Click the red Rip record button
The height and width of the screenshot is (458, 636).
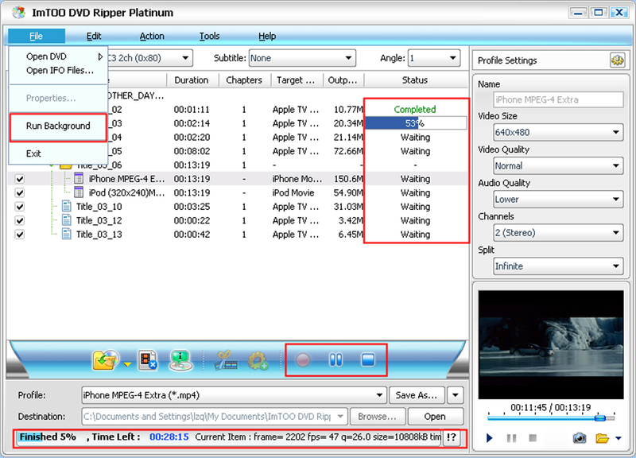(303, 360)
